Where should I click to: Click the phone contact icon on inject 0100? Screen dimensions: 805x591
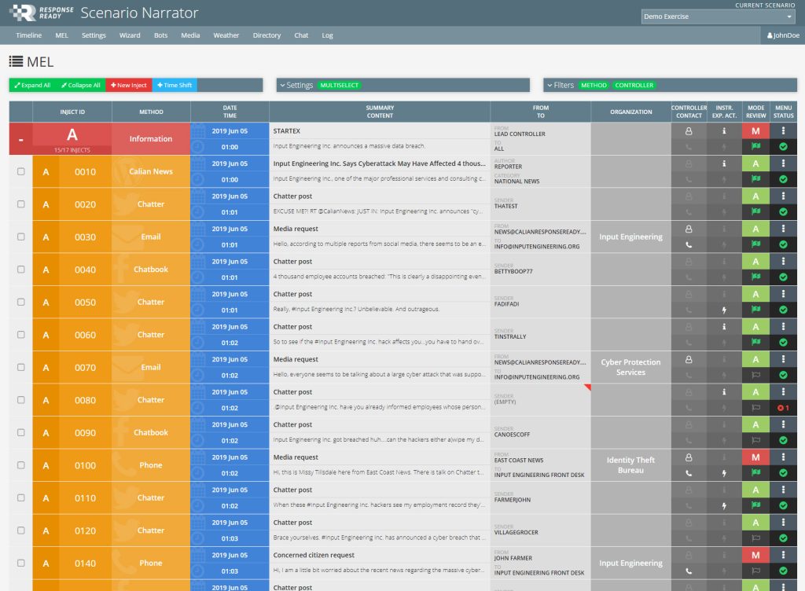point(689,473)
